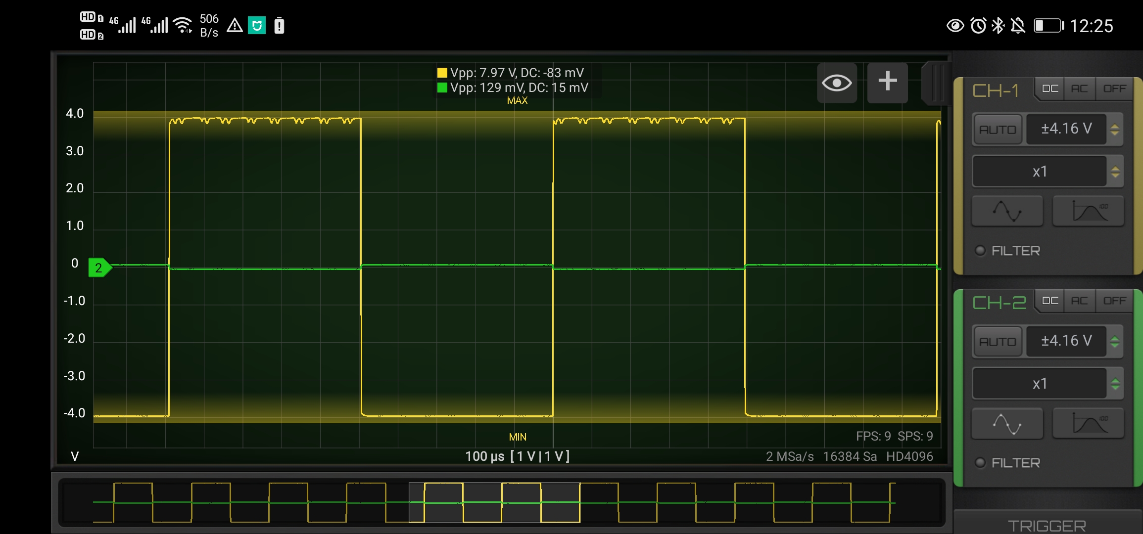Toggle CH-1 AUTO range button

click(998, 130)
